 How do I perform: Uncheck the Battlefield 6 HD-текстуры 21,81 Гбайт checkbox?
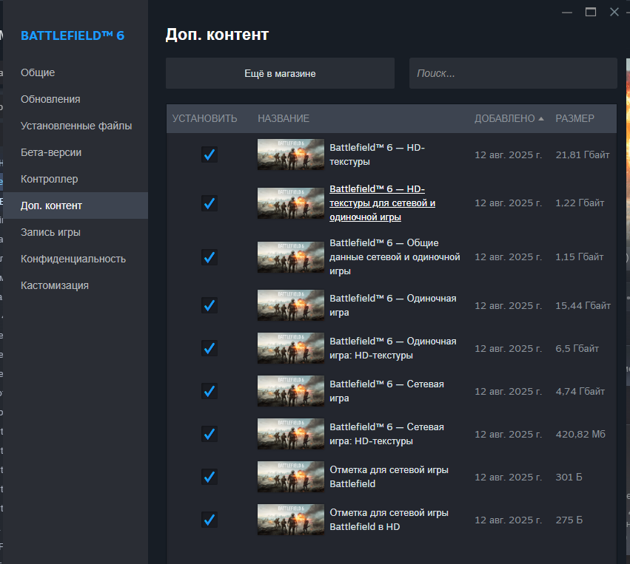(x=210, y=154)
